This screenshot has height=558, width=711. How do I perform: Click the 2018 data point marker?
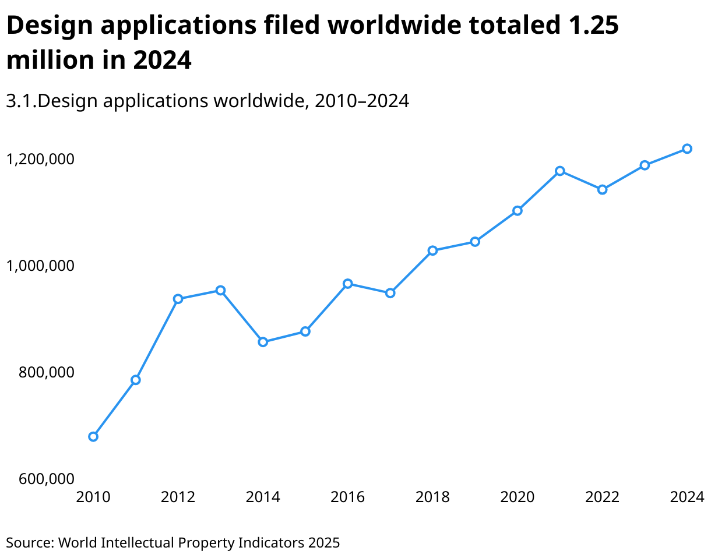pyautogui.click(x=432, y=250)
